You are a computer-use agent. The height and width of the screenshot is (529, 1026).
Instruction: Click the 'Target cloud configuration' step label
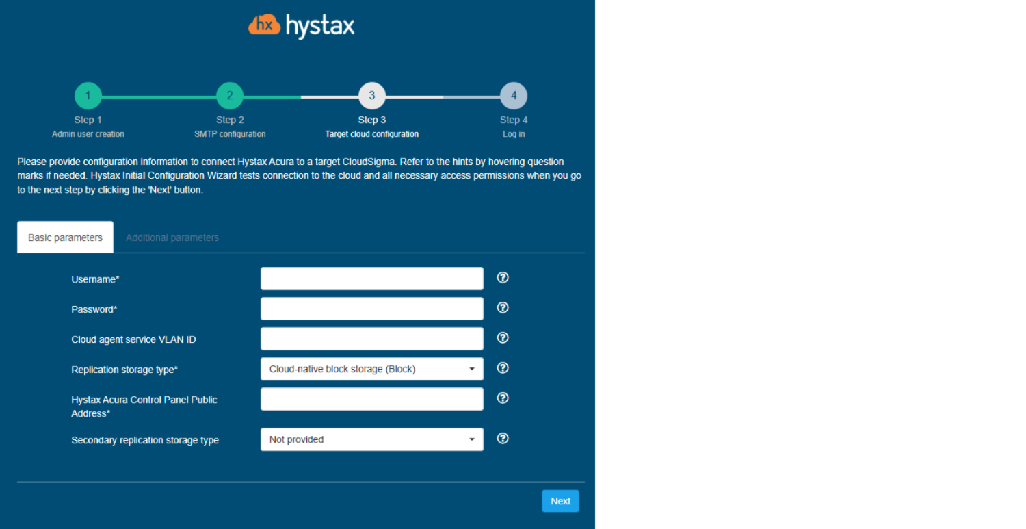point(372,134)
